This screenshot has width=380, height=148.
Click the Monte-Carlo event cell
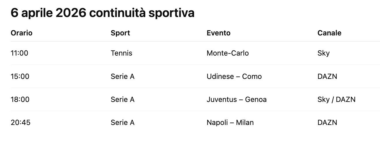(x=227, y=53)
